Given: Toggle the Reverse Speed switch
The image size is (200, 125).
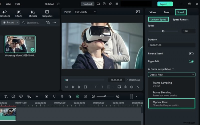Looking at the screenshot, I should (x=191, y=53).
